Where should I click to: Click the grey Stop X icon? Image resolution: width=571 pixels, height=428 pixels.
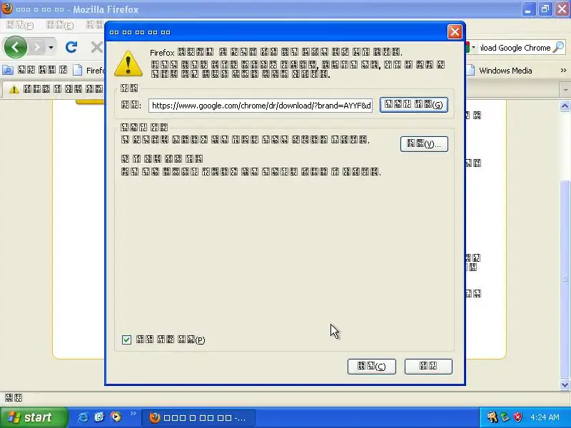tap(96, 47)
